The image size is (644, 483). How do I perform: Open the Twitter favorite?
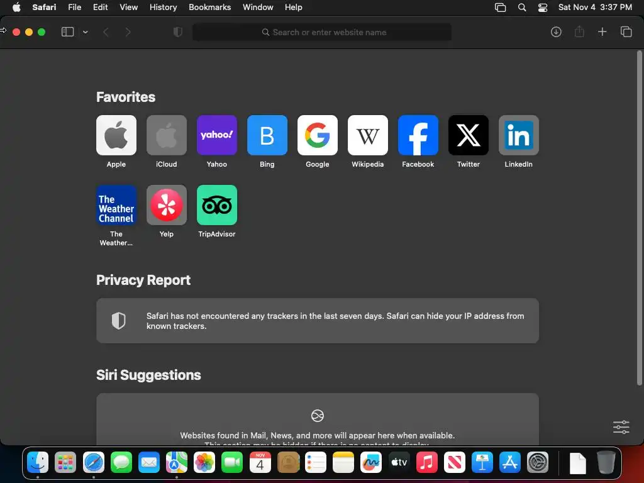point(468,135)
